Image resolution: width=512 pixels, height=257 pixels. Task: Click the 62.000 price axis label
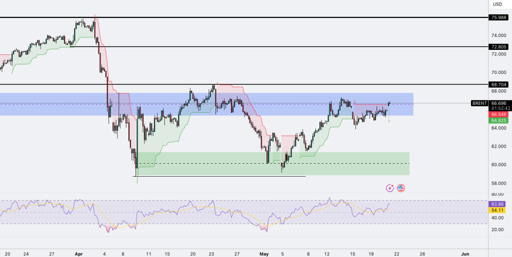tap(499, 146)
